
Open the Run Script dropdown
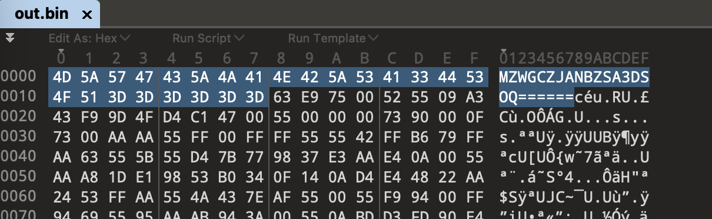click(x=208, y=38)
